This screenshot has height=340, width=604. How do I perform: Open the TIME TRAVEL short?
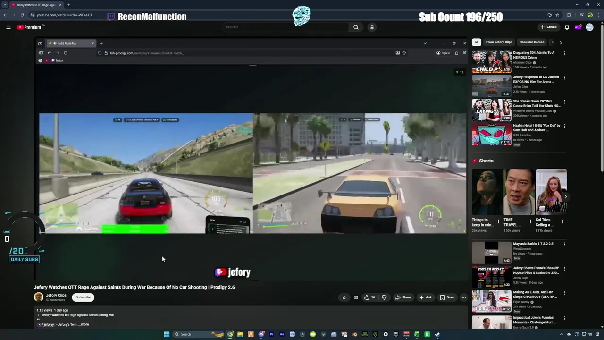pyautogui.click(x=519, y=192)
